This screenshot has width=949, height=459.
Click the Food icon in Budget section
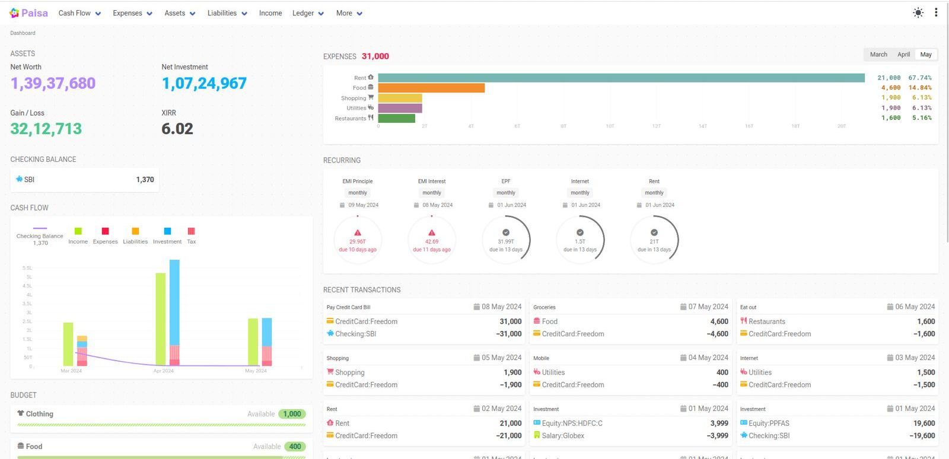pos(21,446)
